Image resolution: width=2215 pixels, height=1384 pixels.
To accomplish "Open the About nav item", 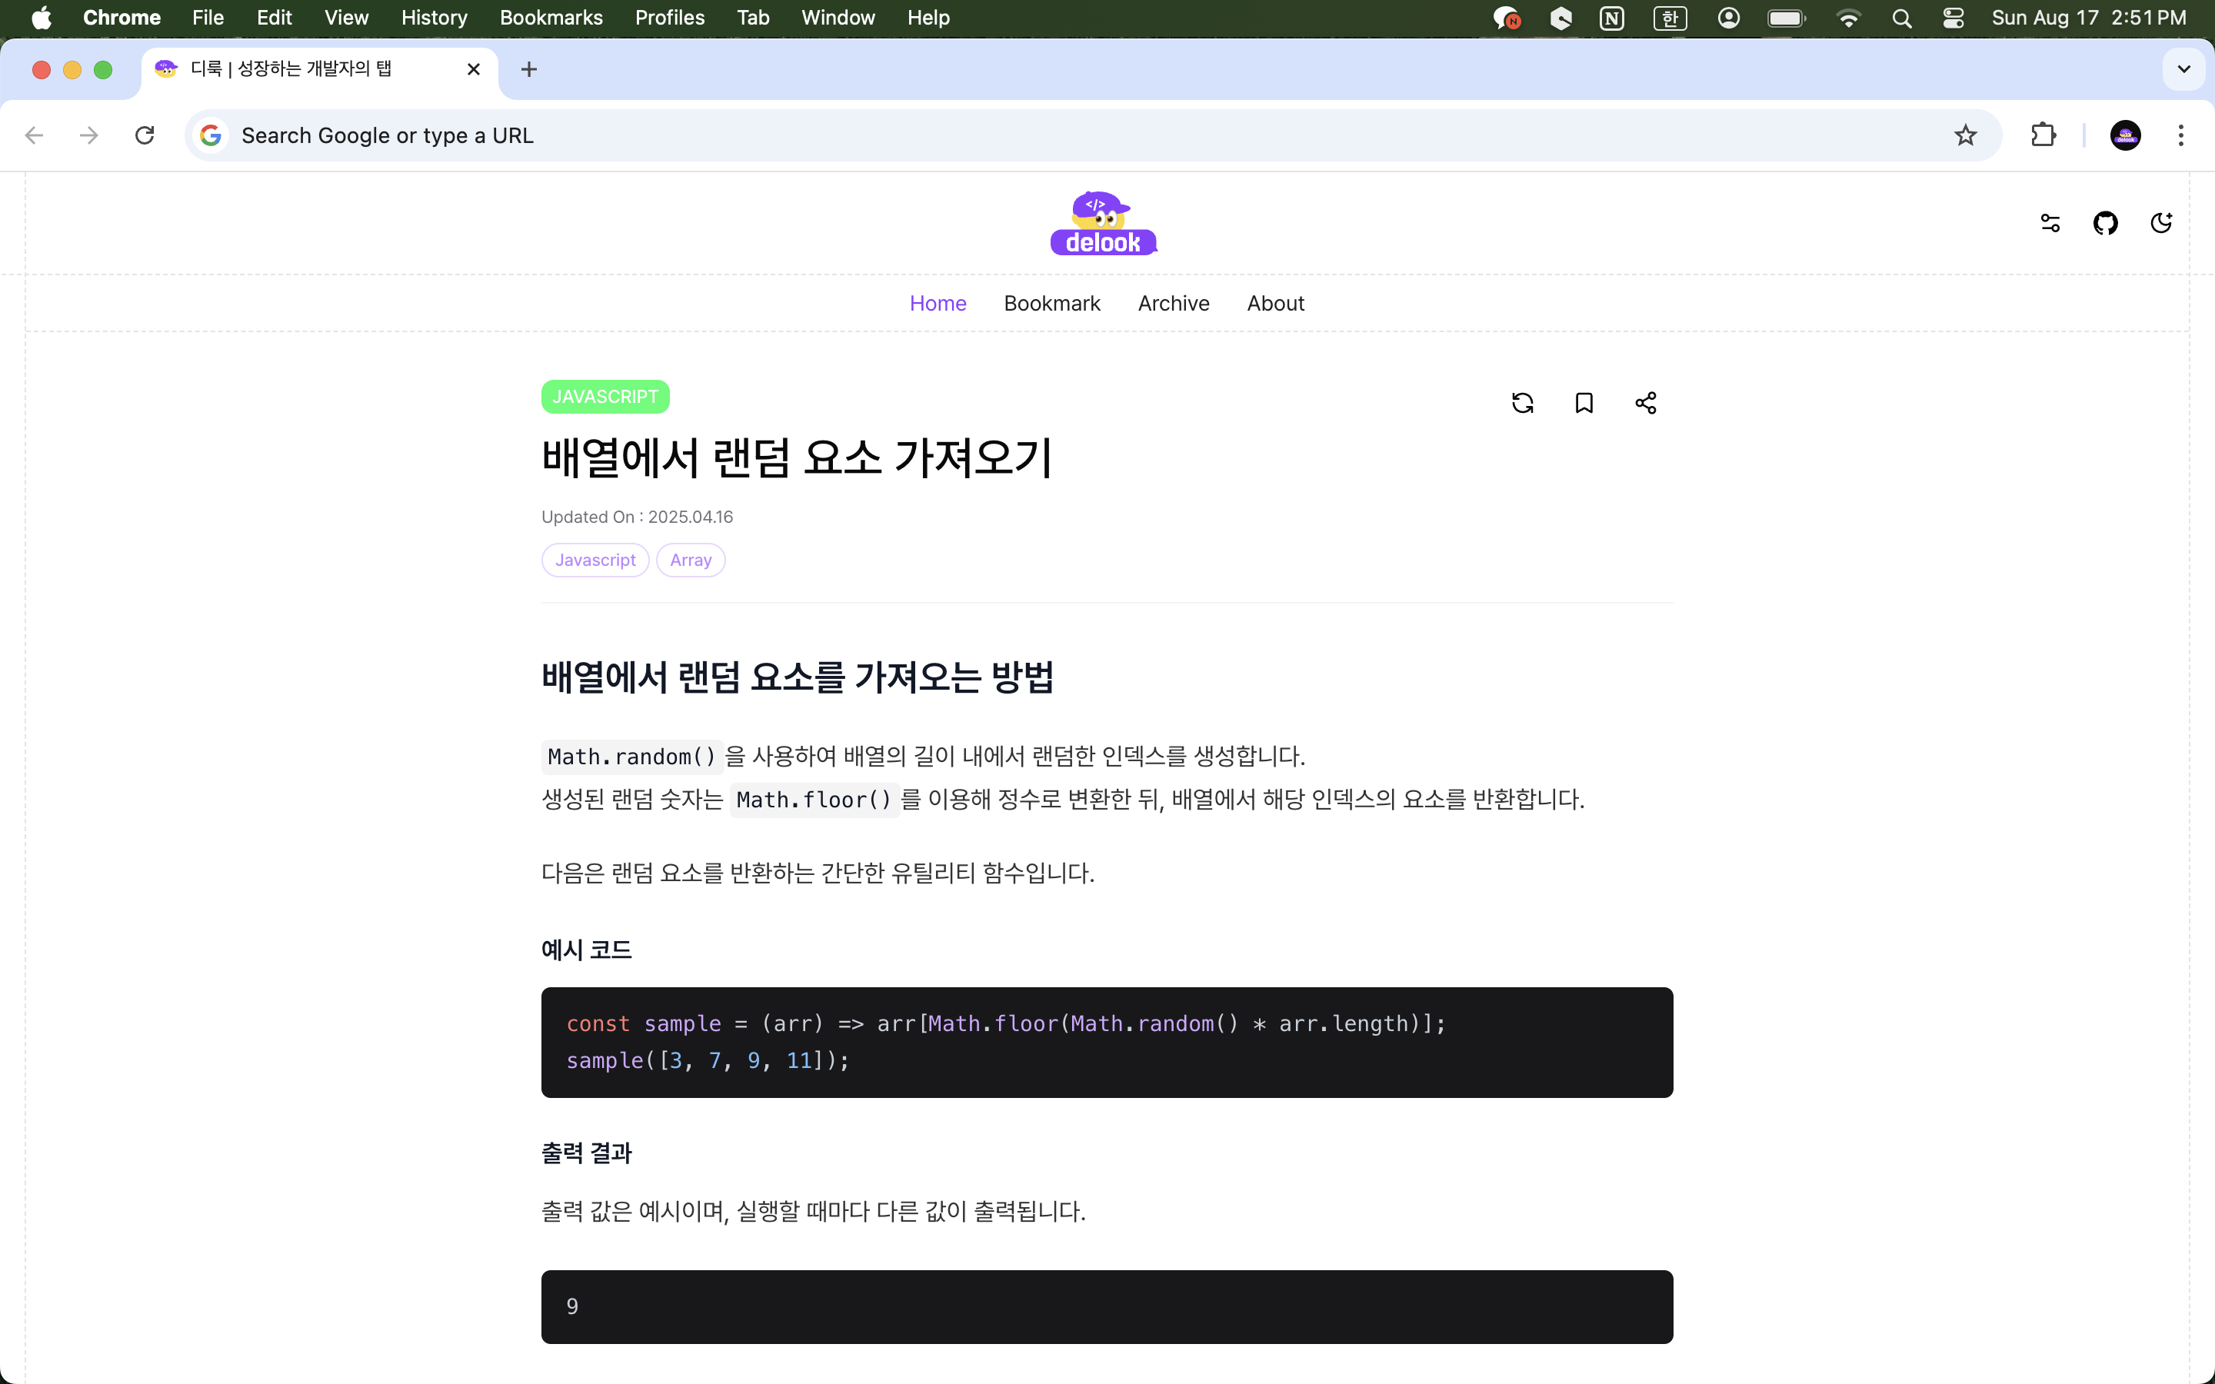I will [1275, 303].
